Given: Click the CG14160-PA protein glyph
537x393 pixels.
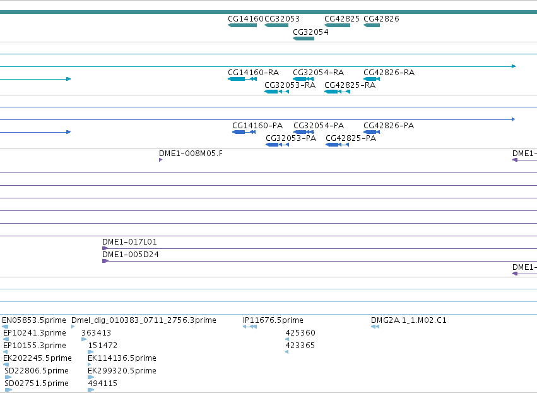Looking at the screenshot, I should [x=244, y=132].
